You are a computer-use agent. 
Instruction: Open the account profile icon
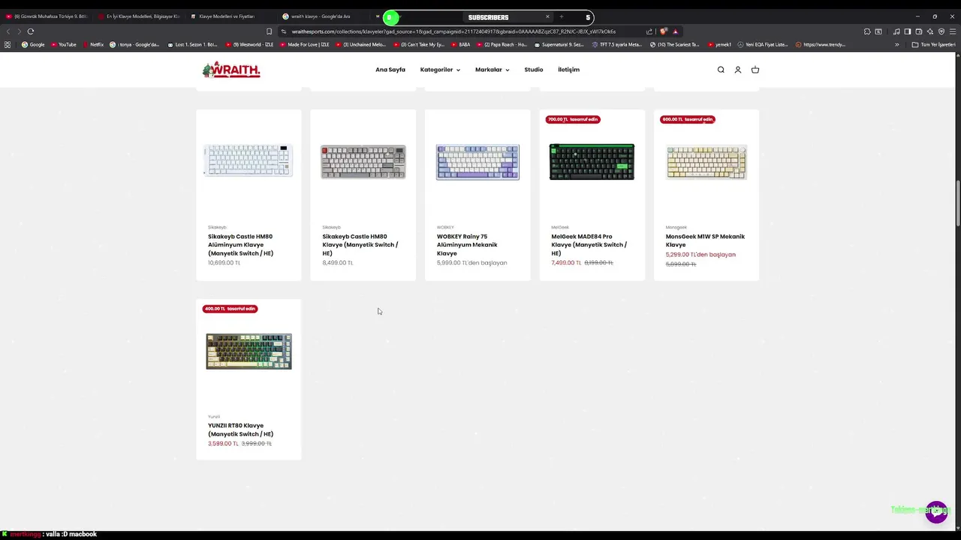point(738,70)
